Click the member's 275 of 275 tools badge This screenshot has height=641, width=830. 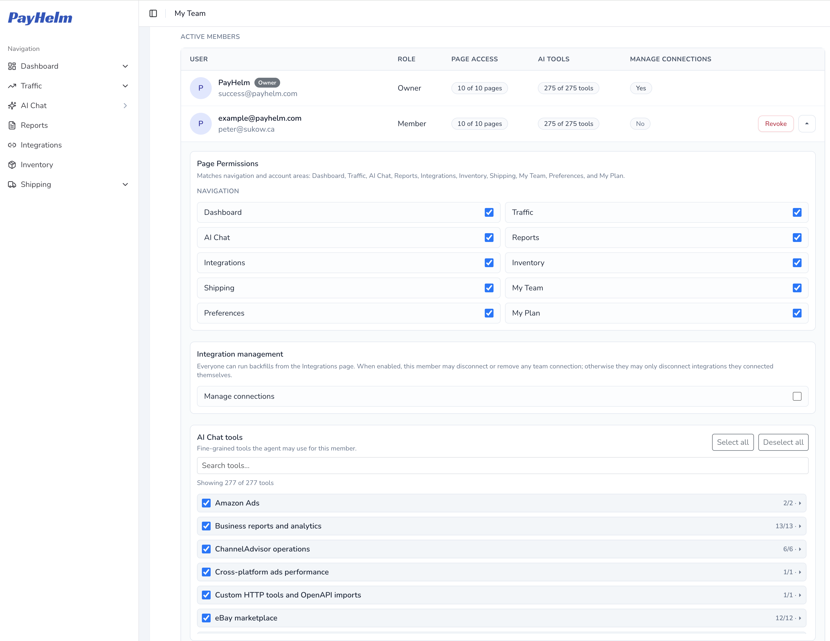[568, 123]
